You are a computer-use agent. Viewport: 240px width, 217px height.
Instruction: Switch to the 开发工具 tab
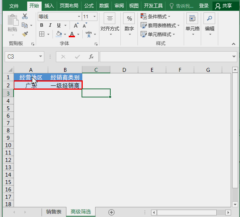pyautogui.click(x=153, y=6)
